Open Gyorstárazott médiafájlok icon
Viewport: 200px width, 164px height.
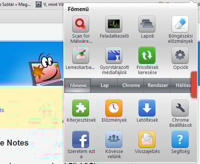[114, 55]
